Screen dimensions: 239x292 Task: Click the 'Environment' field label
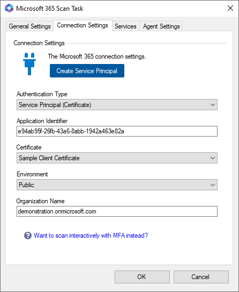(x=32, y=174)
